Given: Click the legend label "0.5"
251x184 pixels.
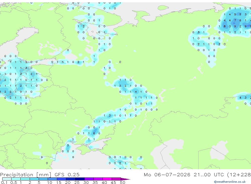Looking at the screenshot, I should 14,182.
